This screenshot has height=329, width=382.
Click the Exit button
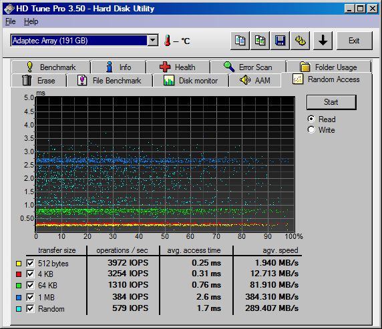click(355, 41)
